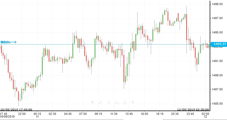Click the 1499.00 price axis label

coord(218,4)
